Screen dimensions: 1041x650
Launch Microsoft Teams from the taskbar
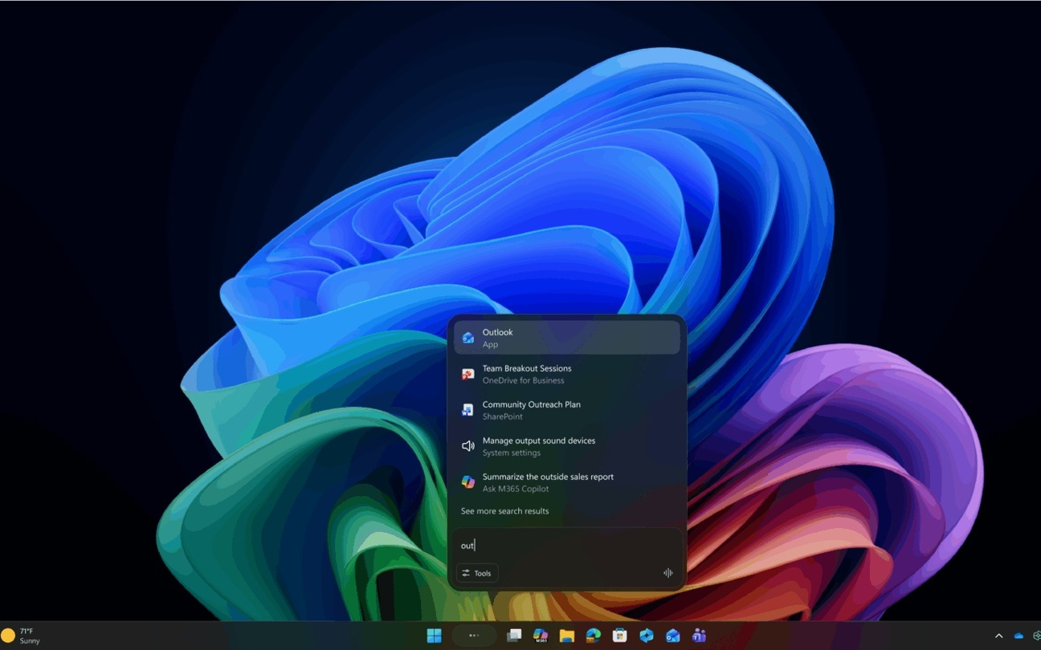tap(699, 635)
